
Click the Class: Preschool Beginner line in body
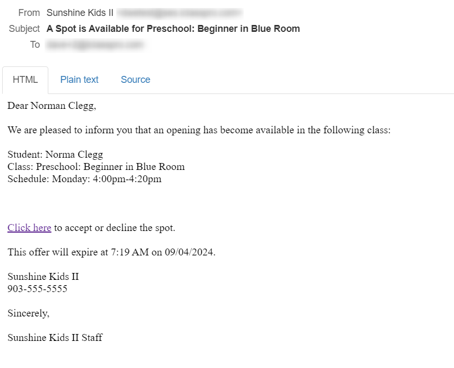[x=96, y=167]
